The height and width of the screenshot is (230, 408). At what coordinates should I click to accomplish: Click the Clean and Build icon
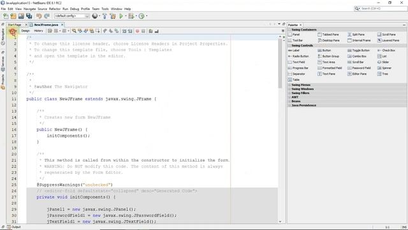tap(113, 16)
